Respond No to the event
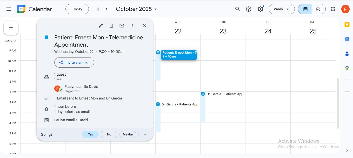 coord(109,134)
